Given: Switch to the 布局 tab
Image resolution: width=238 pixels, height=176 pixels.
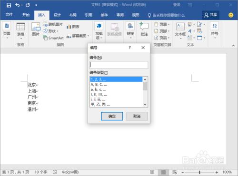Looking at the screenshot, I should 73,15.
